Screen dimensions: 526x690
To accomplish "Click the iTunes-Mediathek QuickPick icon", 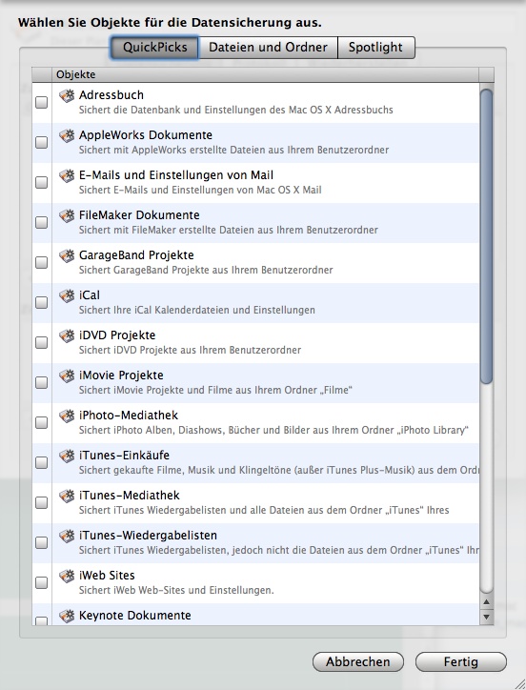I will (x=67, y=496).
